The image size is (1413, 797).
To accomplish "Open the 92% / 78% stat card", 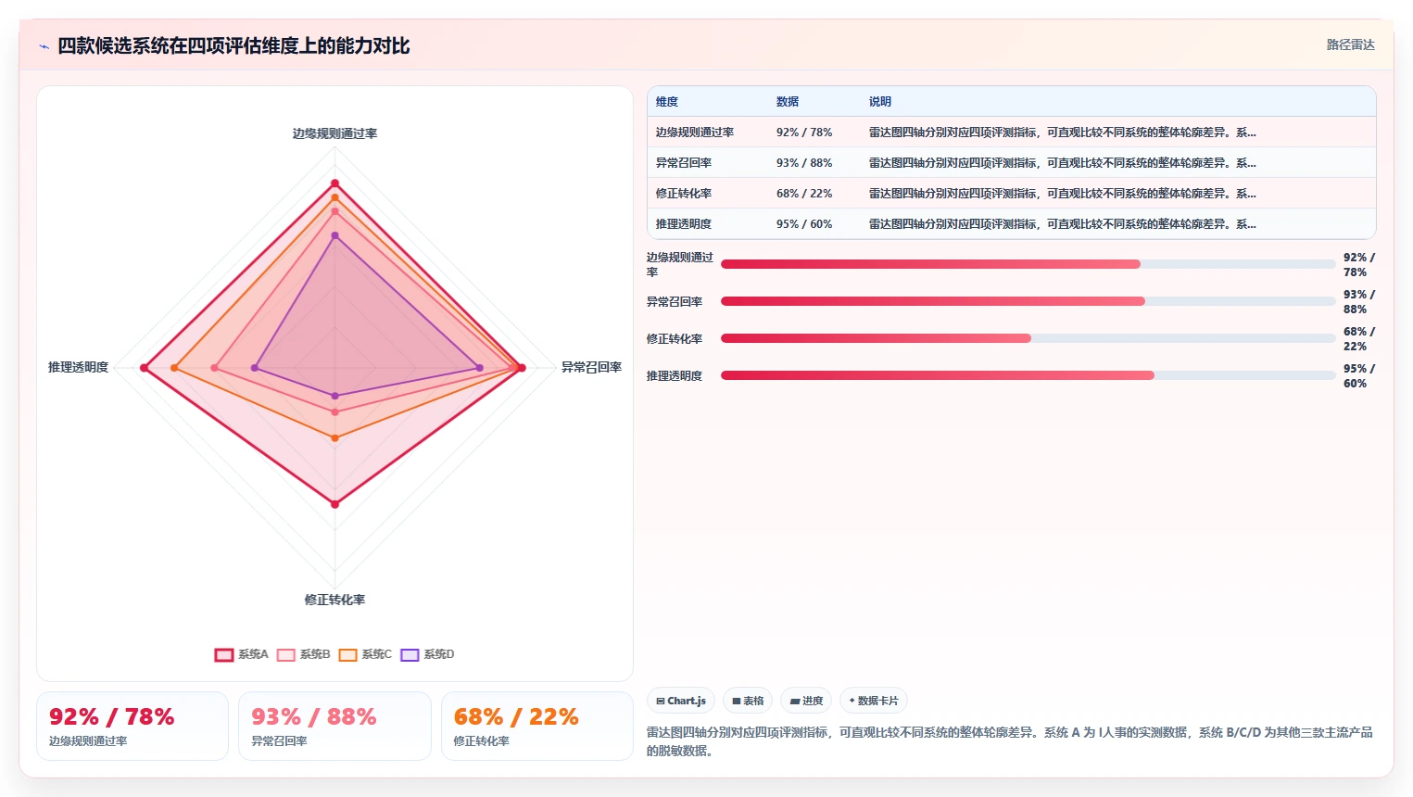I will click(132, 727).
